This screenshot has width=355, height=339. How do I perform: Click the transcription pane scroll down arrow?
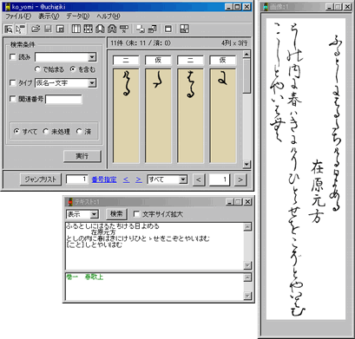247,265
